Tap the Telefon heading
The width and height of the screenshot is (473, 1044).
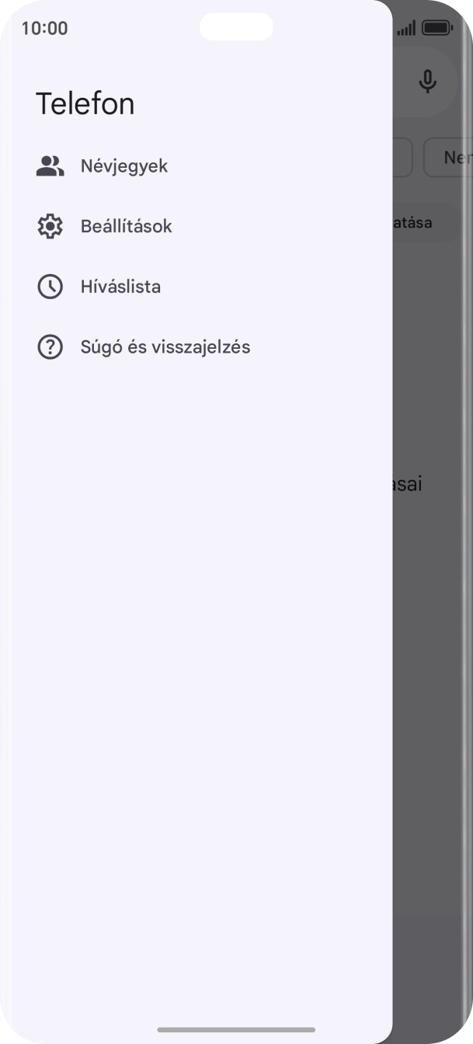(85, 103)
